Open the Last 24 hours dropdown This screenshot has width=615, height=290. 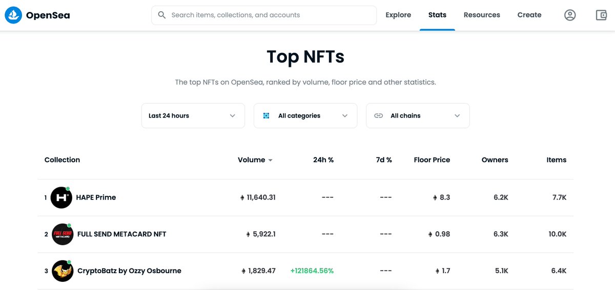click(x=193, y=116)
